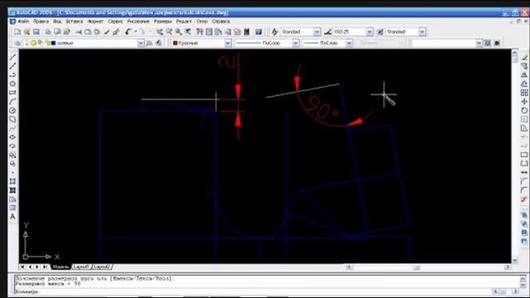Open the lineweight ПоСлою dropdown
Image resolution: width=530 pixels, height=298 pixels.
pyautogui.click(x=349, y=43)
